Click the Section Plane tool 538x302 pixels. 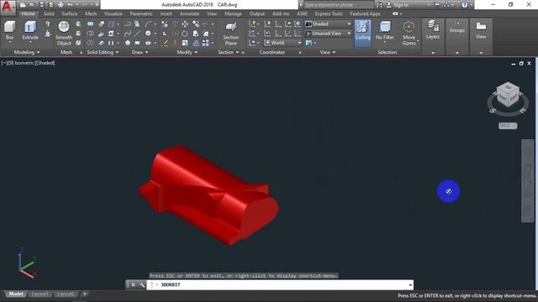click(x=231, y=34)
